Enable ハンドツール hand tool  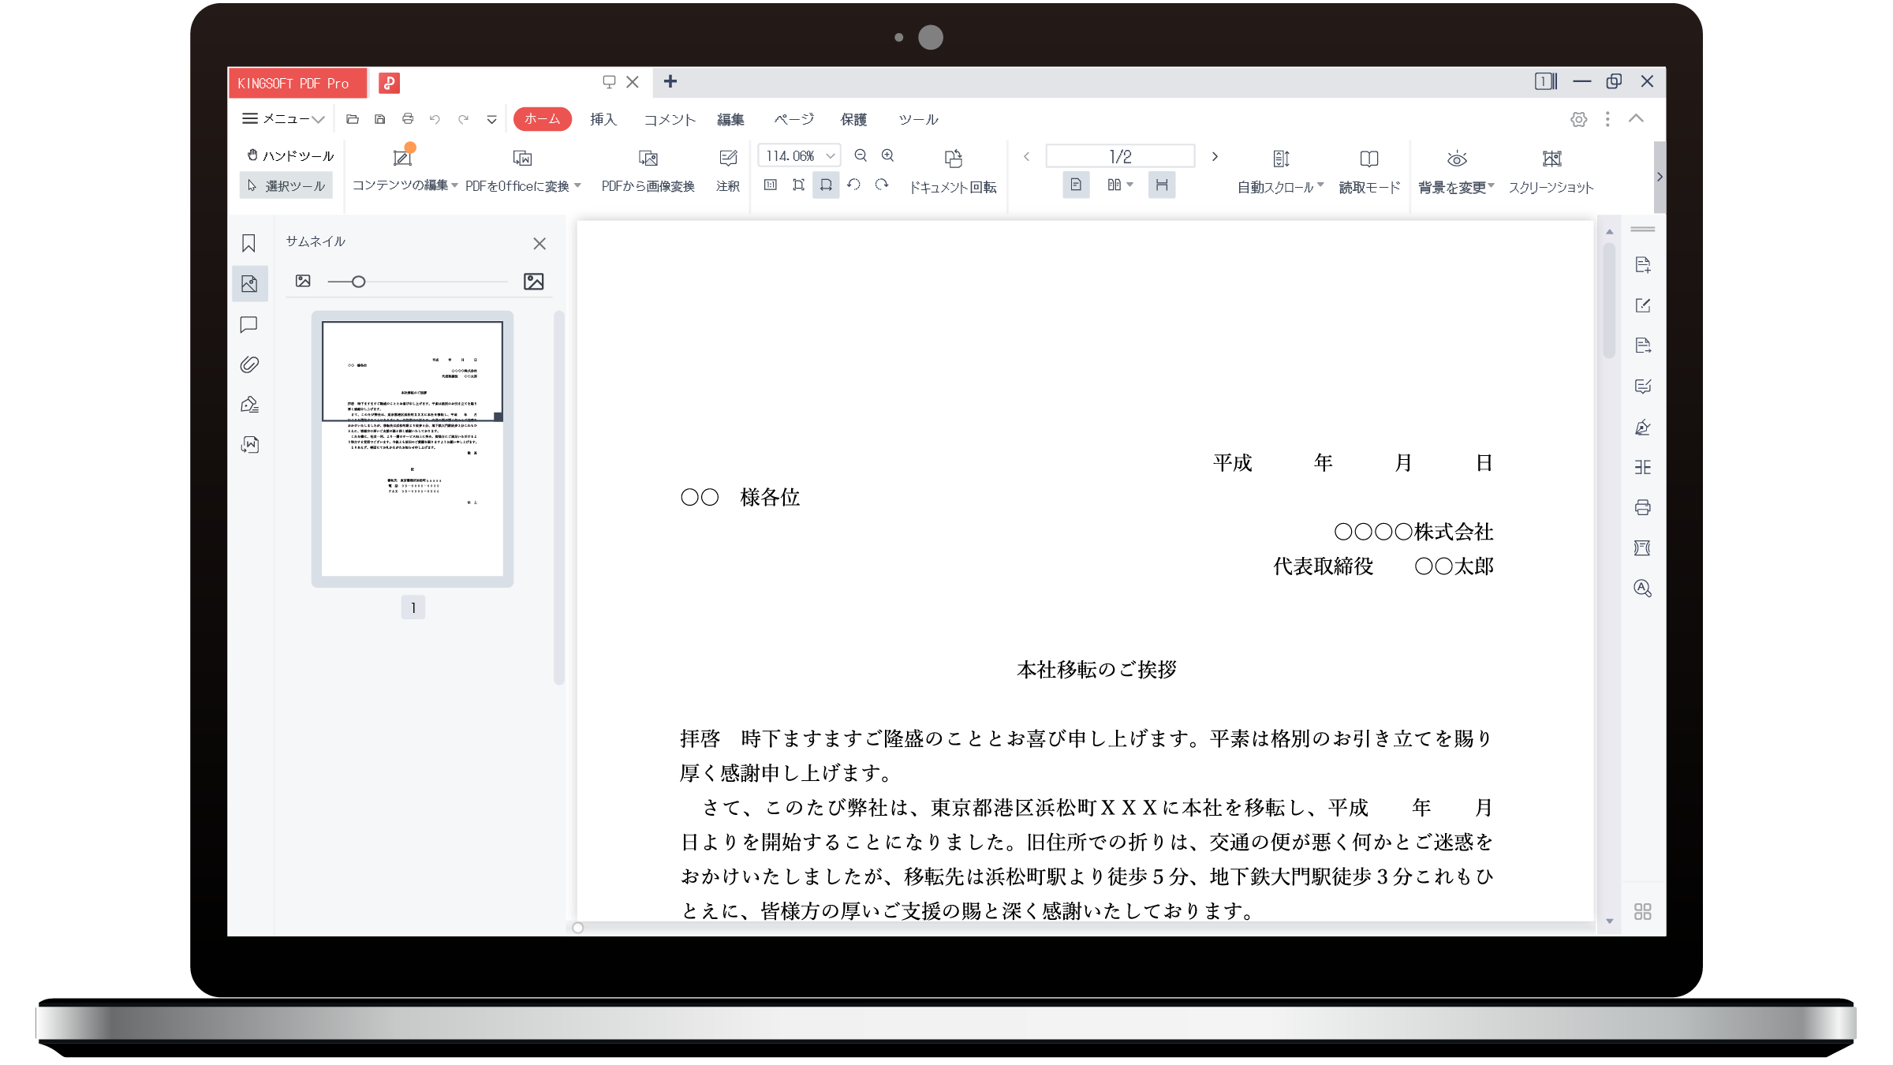point(289,155)
